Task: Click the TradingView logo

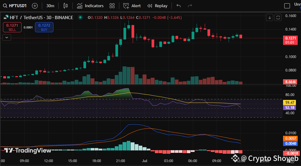Action: [x=28, y=150]
